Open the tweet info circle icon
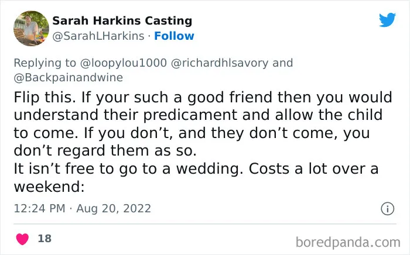 coord(387,209)
